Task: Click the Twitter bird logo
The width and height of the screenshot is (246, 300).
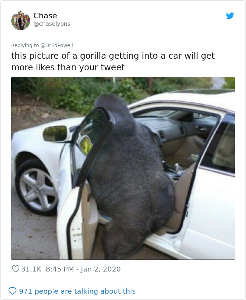Action: click(230, 16)
